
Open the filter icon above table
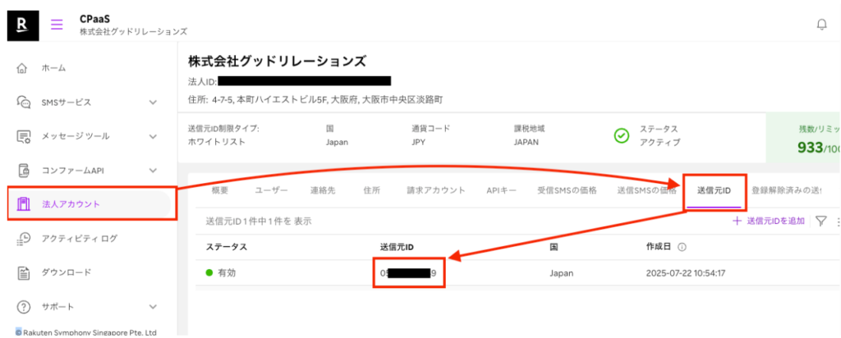tap(820, 222)
